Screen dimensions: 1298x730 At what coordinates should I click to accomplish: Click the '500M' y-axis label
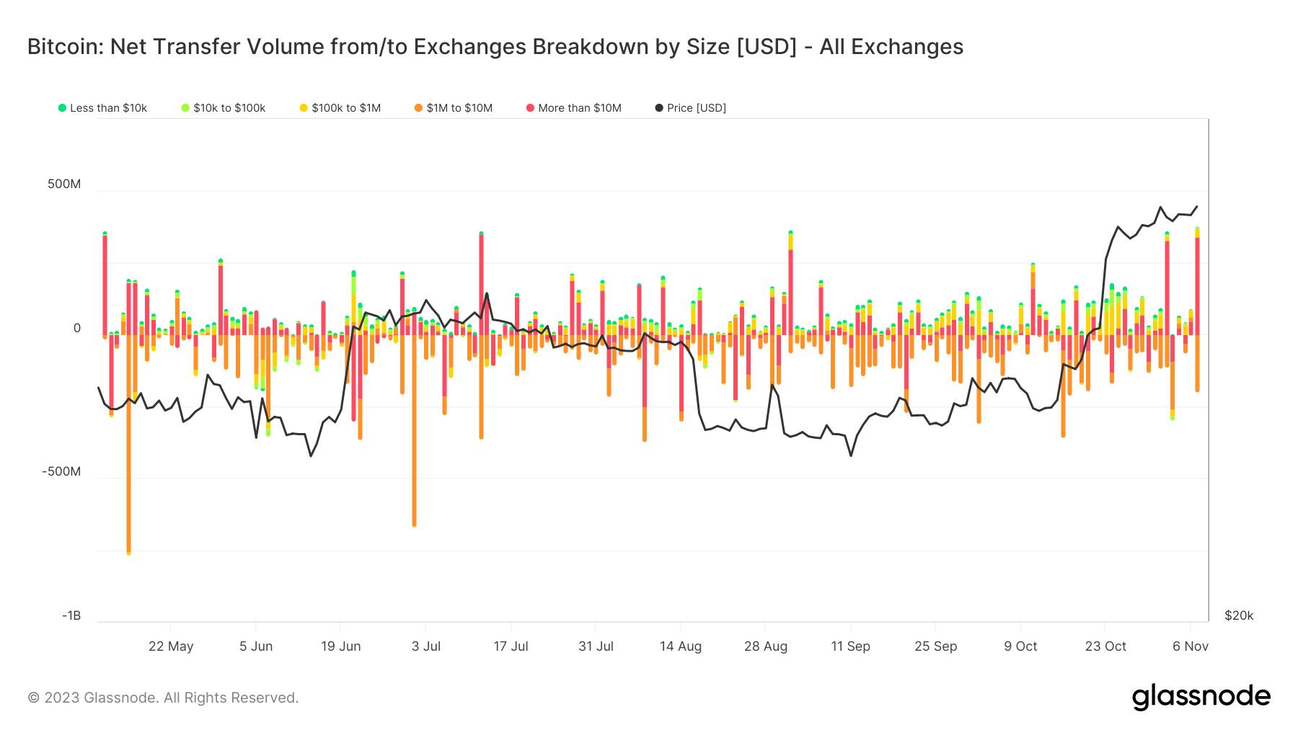pos(64,184)
